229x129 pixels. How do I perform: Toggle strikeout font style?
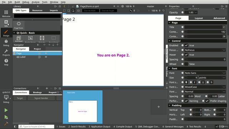[x=211, y=82]
